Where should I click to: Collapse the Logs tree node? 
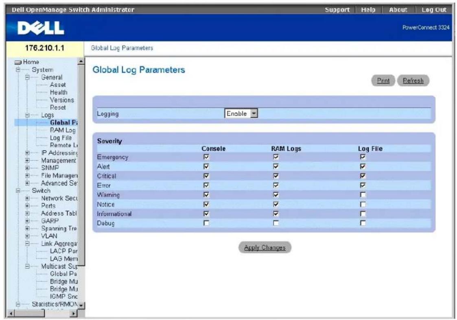click(x=27, y=115)
